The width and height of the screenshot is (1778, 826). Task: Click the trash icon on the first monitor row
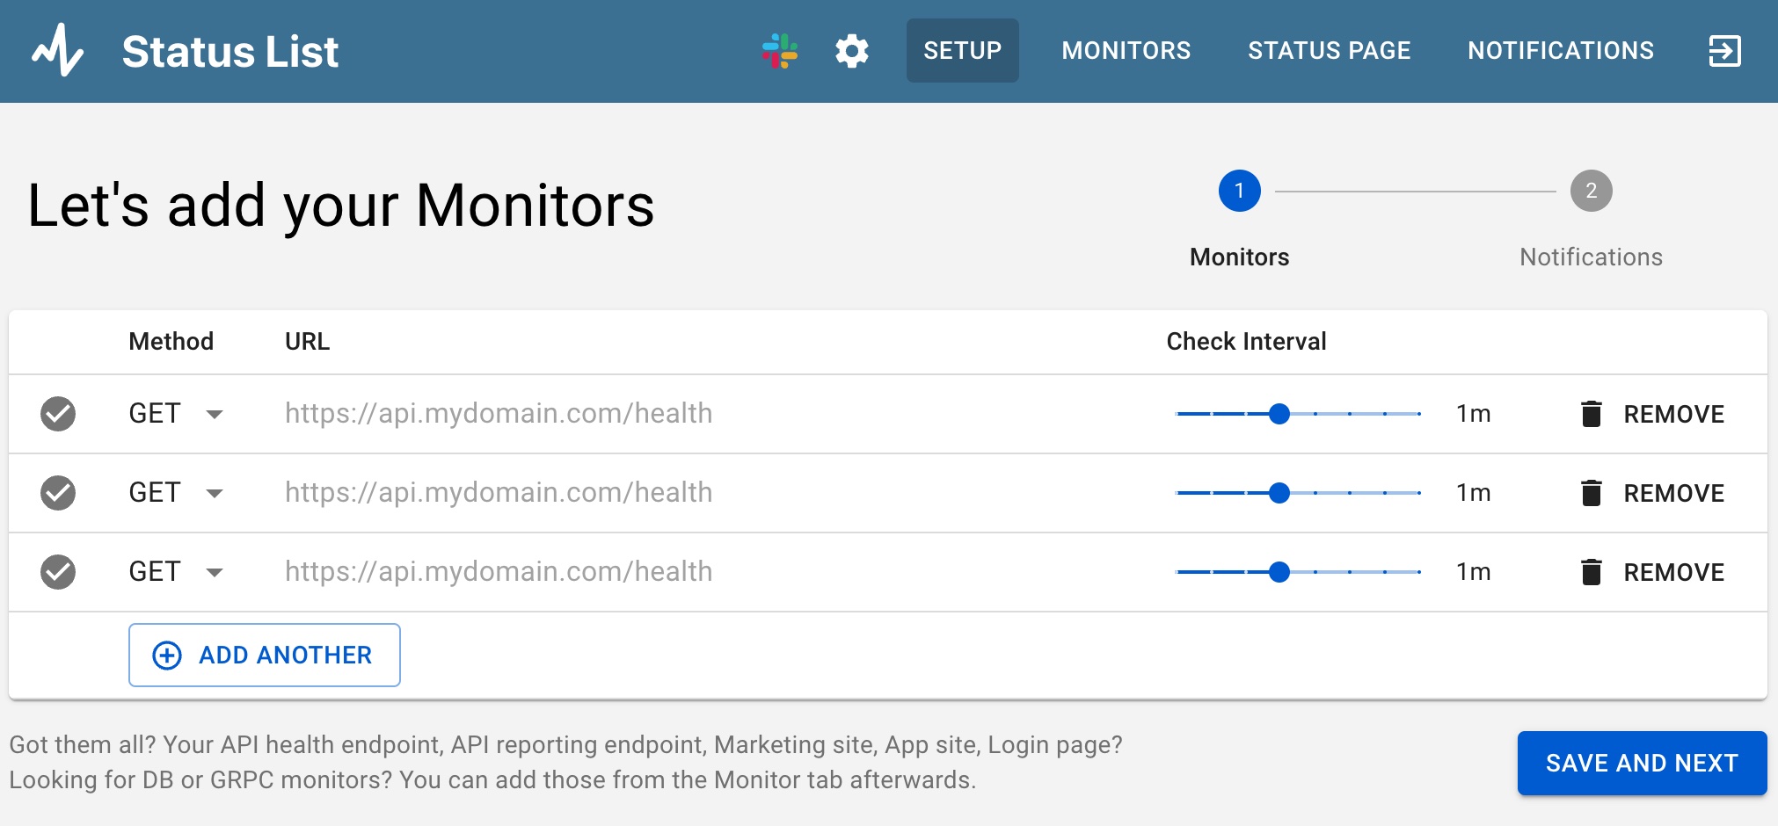(1591, 413)
